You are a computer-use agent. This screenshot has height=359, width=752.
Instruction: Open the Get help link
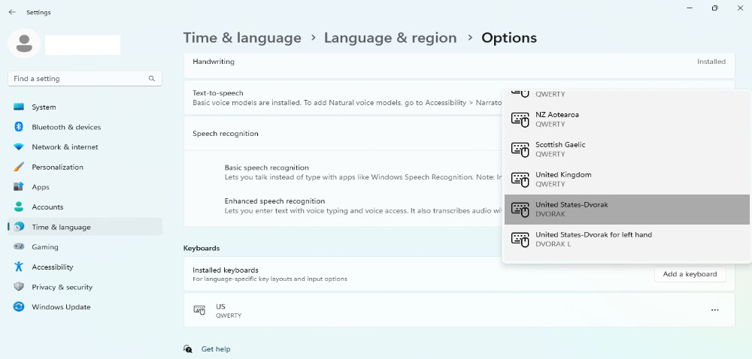(x=216, y=349)
